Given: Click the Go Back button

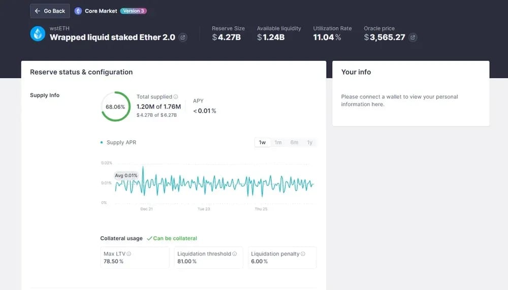Looking at the screenshot, I should tap(50, 11).
